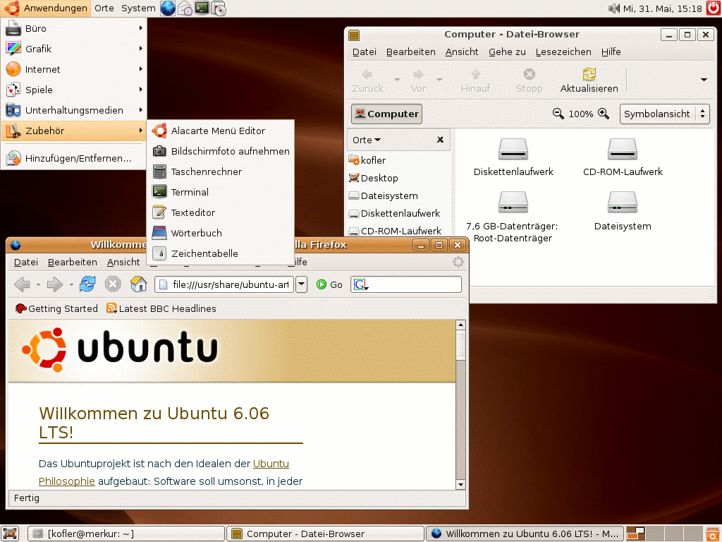Click the red shutdown icon in panel
This screenshot has height=542, width=722.
713,8
